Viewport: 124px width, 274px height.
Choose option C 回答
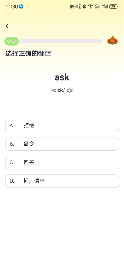62,163
